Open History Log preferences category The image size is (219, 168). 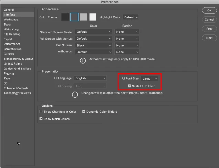pyautogui.click(x=19, y=29)
